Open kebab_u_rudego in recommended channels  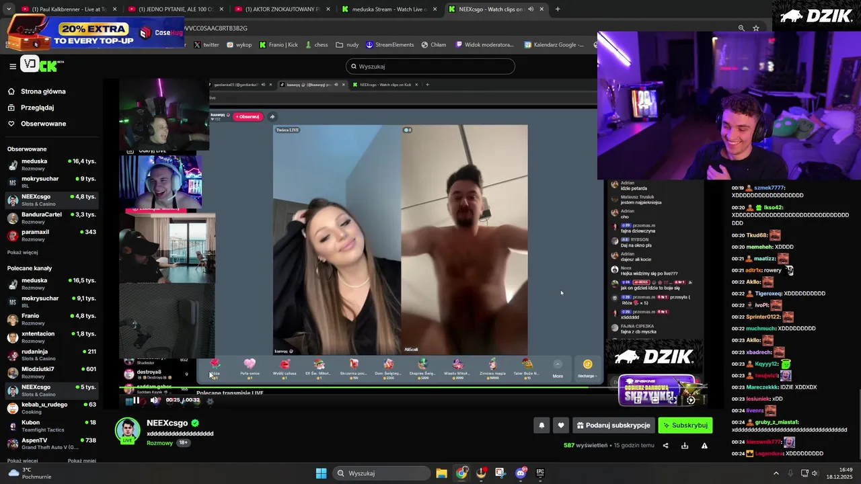[x=52, y=408]
